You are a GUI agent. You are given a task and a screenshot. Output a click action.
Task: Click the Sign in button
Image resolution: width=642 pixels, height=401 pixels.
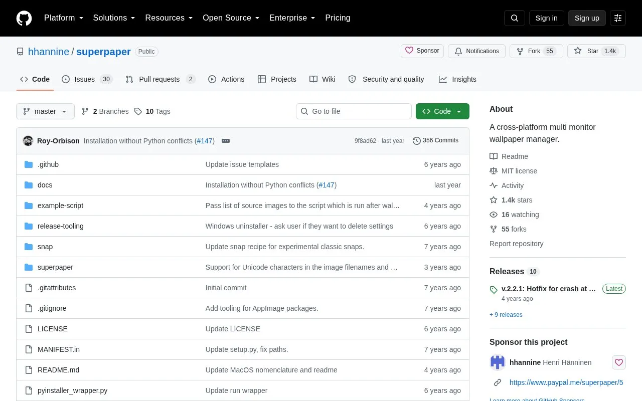click(x=546, y=18)
